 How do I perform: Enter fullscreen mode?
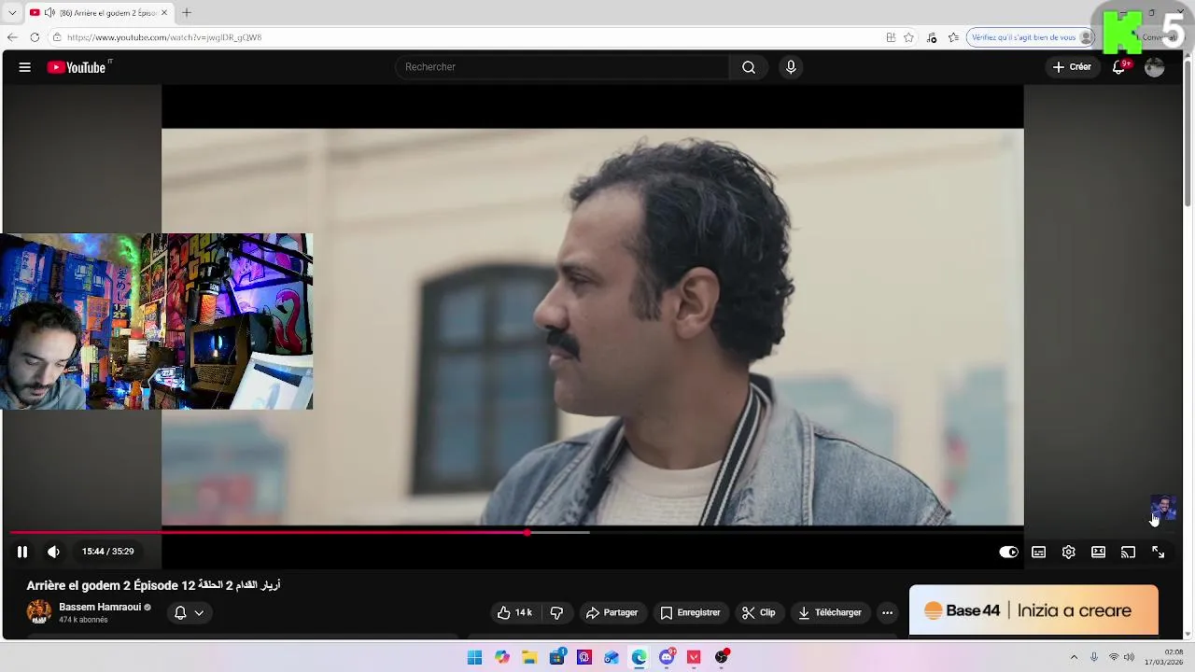pyautogui.click(x=1158, y=553)
